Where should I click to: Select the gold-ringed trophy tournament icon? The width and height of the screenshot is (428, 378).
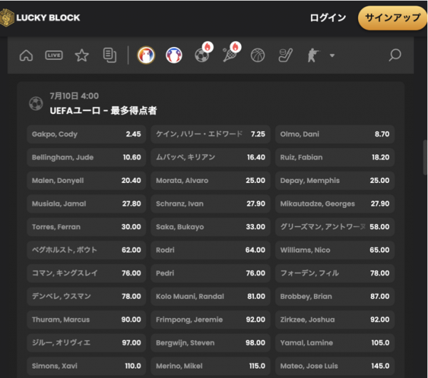(x=146, y=56)
